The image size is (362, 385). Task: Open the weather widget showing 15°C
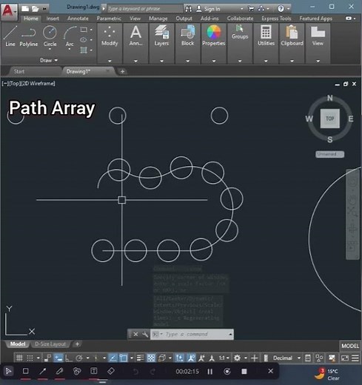328,375
